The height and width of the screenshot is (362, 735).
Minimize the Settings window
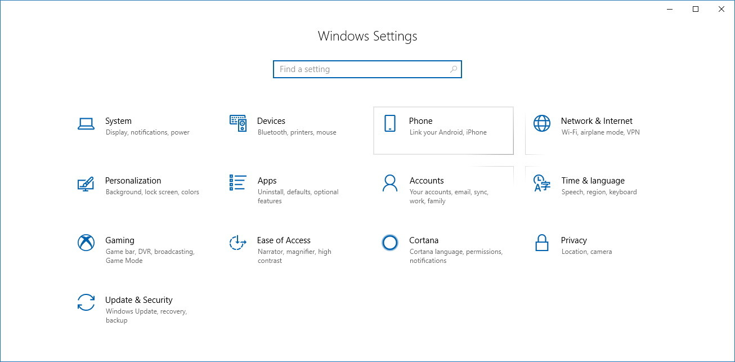670,9
